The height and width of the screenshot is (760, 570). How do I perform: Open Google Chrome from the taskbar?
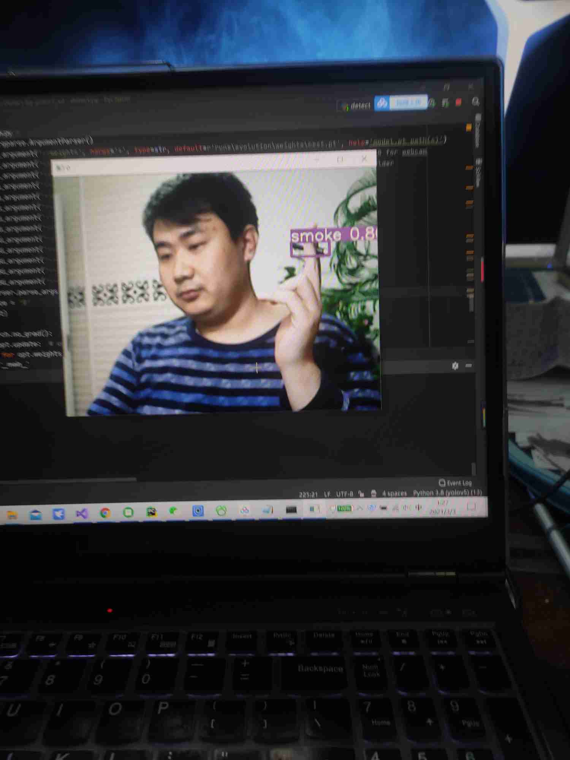tap(105, 513)
